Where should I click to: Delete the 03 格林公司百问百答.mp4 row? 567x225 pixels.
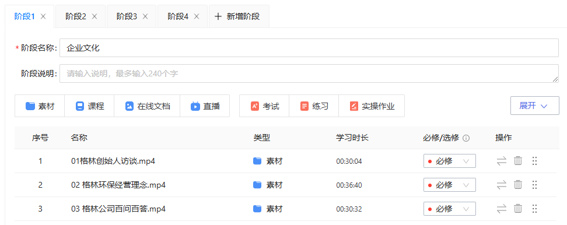point(518,209)
